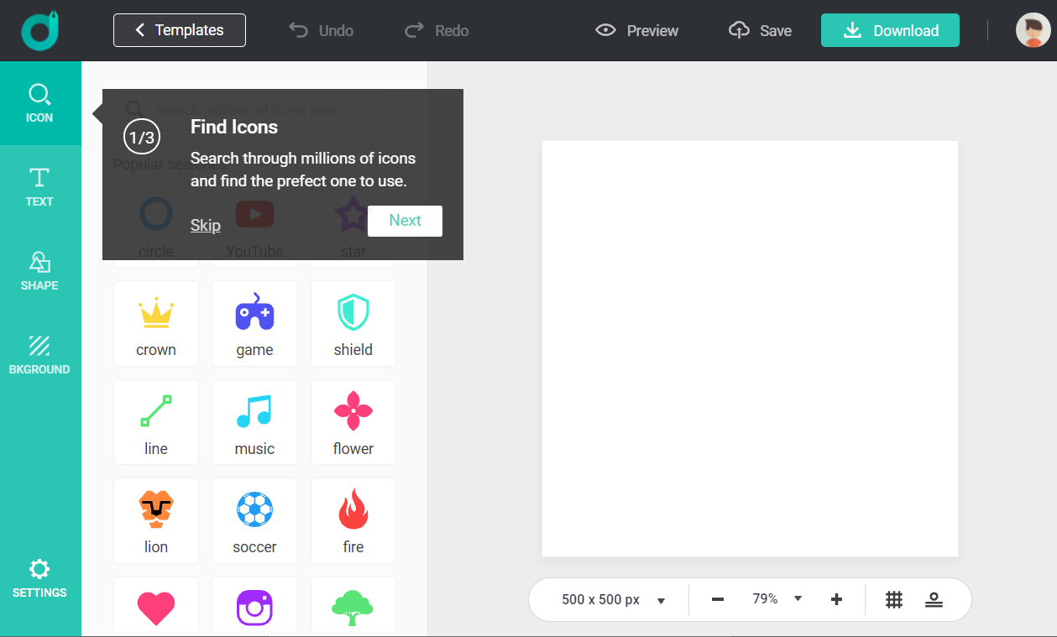The height and width of the screenshot is (637, 1057).
Task: Toggle the alignment guide icon
Action: [934, 599]
